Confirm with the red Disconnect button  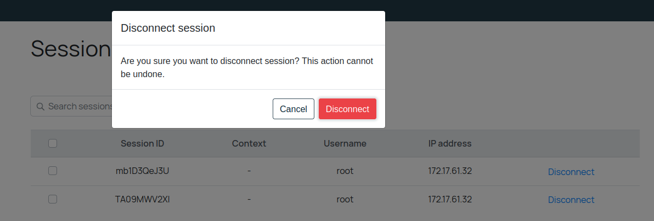coord(347,109)
